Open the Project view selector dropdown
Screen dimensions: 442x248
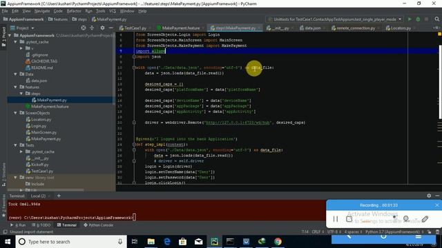(x=22, y=28)
